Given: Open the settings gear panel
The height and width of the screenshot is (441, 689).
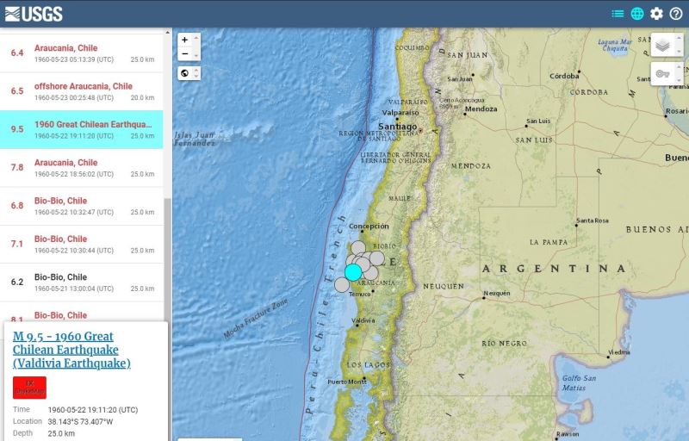Looking at the screenshot, I should tap(657, 14).
